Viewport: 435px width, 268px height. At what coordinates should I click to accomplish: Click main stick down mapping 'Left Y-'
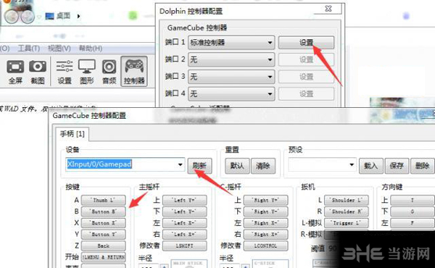point(184,212)
